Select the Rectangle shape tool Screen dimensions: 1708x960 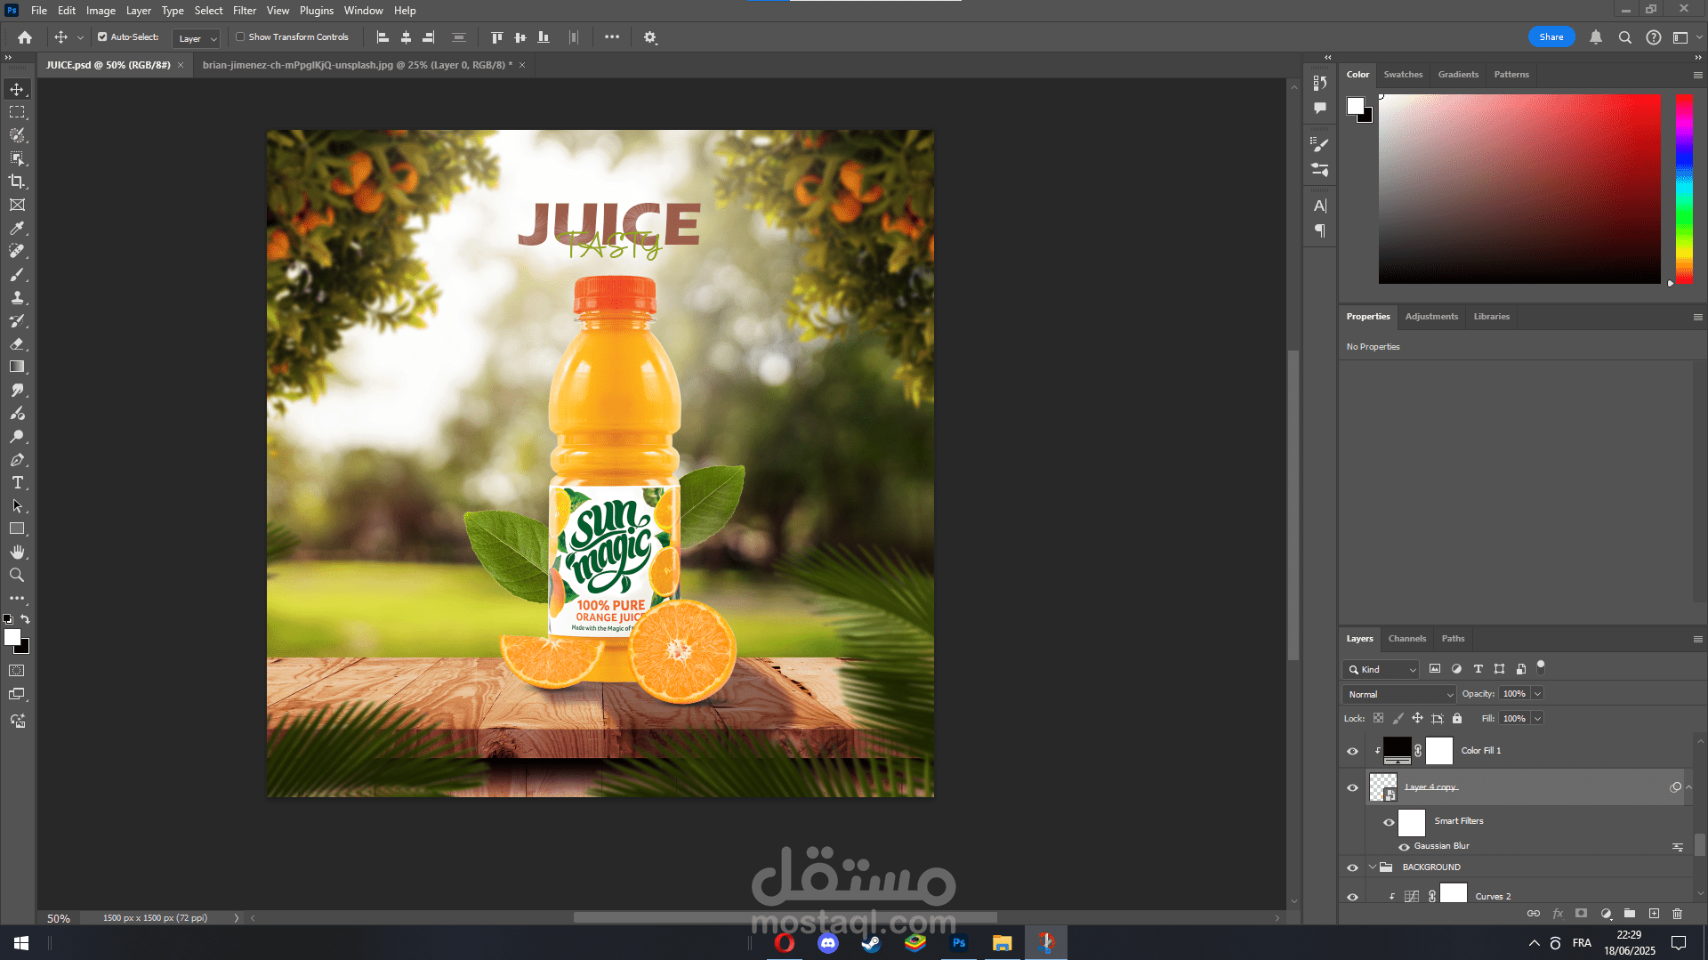[x=17, y=528]
